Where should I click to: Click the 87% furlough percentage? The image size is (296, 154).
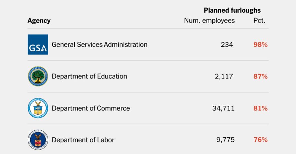coord(260,76)
